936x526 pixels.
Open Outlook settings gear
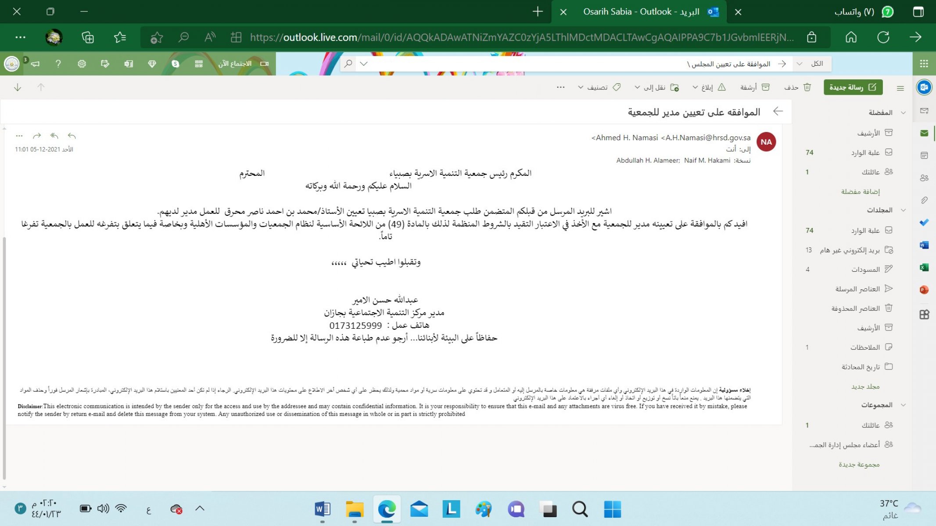click(x=82, y=64)
